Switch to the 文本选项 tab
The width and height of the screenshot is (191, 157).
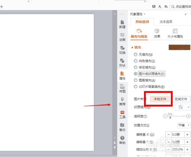166,22
